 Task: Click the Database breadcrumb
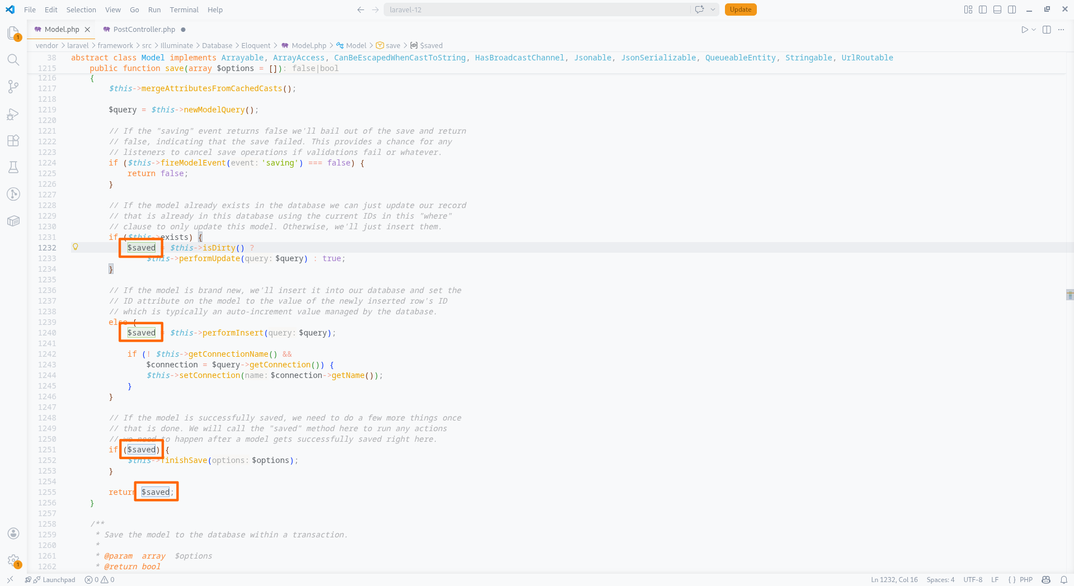(217, 46)
